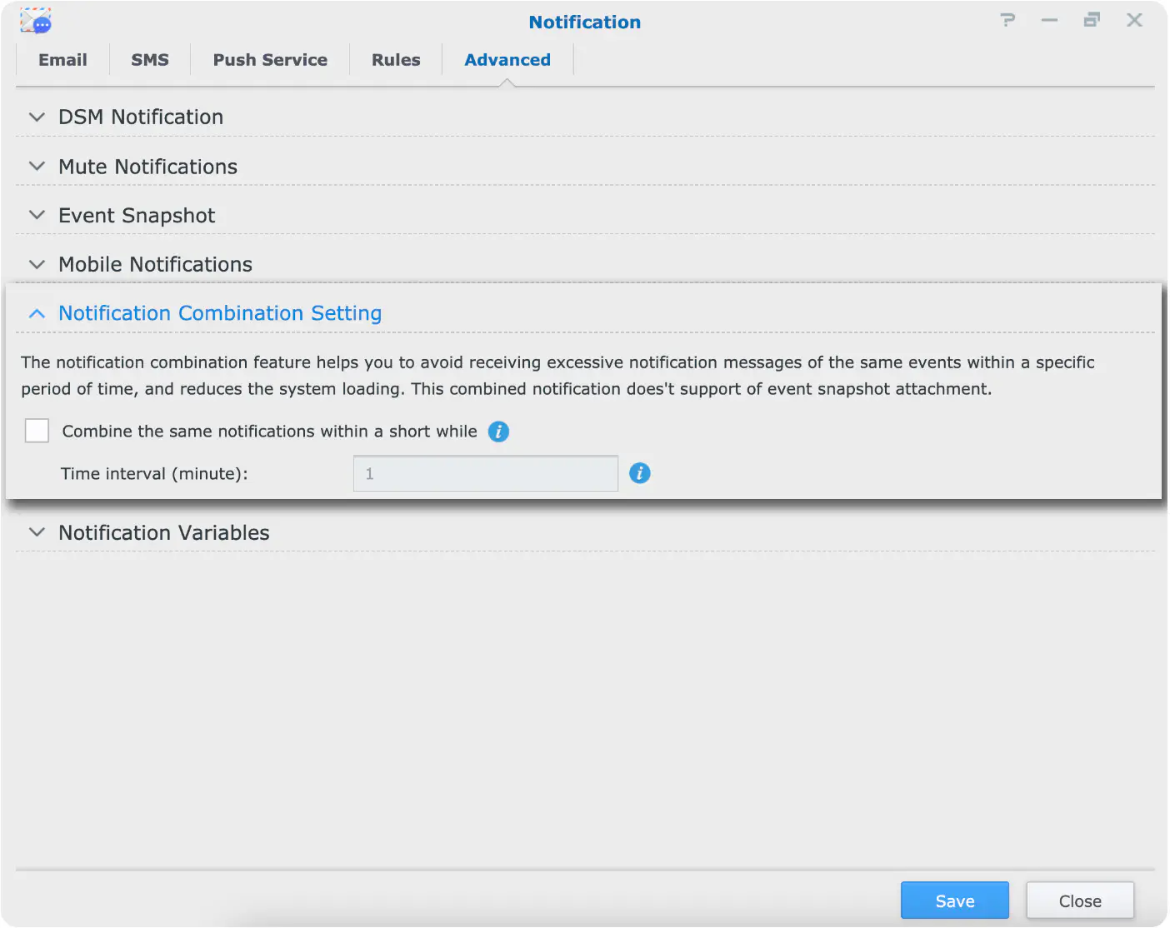Click the Close button

point(1080,901)
